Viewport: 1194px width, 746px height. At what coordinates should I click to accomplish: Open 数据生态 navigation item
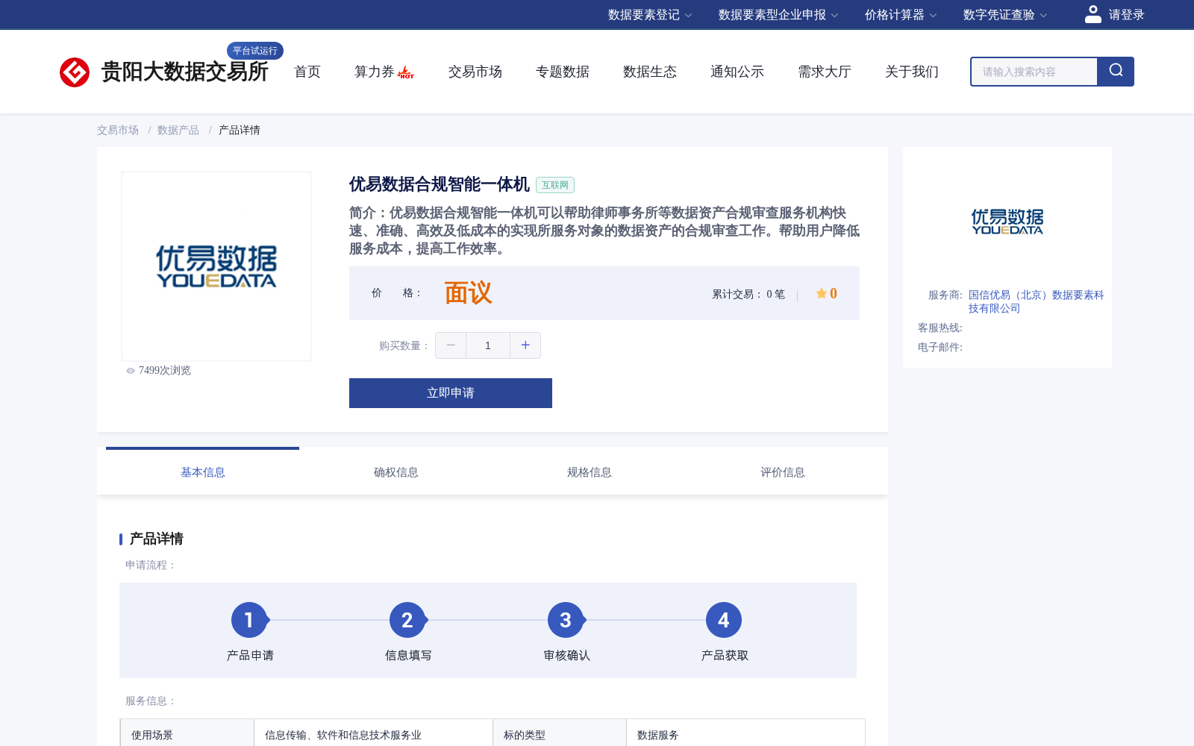(650, 72)
